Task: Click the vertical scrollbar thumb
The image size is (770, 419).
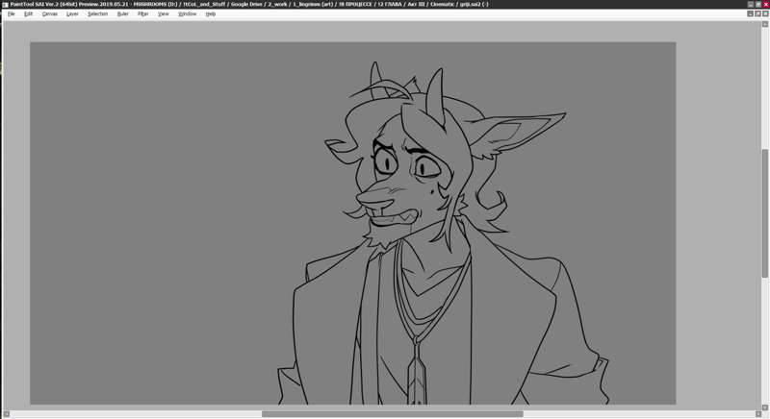Action: 765,213
